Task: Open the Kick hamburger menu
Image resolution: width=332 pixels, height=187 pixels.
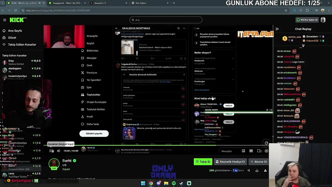Action: pos(4,20)
